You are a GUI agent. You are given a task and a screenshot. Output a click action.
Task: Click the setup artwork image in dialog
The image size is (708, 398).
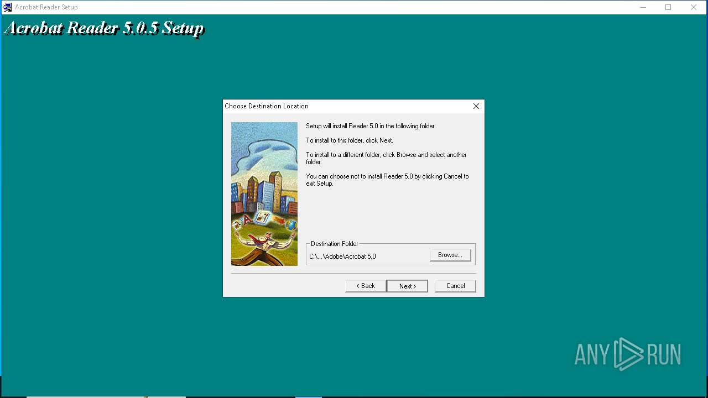[x=264, y=194]
